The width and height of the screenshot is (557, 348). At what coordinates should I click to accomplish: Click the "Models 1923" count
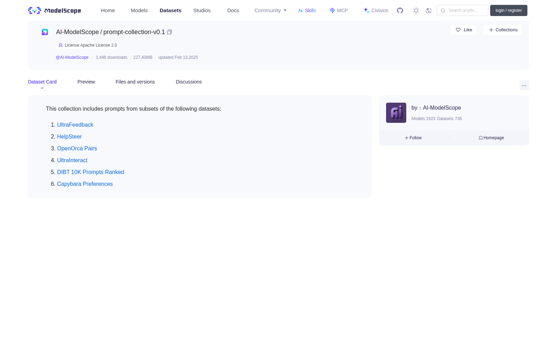pyautogui.click(x=423, y=119)
